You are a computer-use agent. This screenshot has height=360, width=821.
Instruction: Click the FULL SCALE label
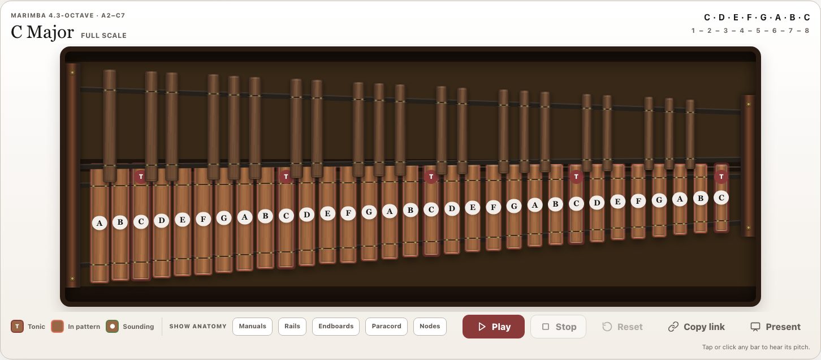point(103,35)
